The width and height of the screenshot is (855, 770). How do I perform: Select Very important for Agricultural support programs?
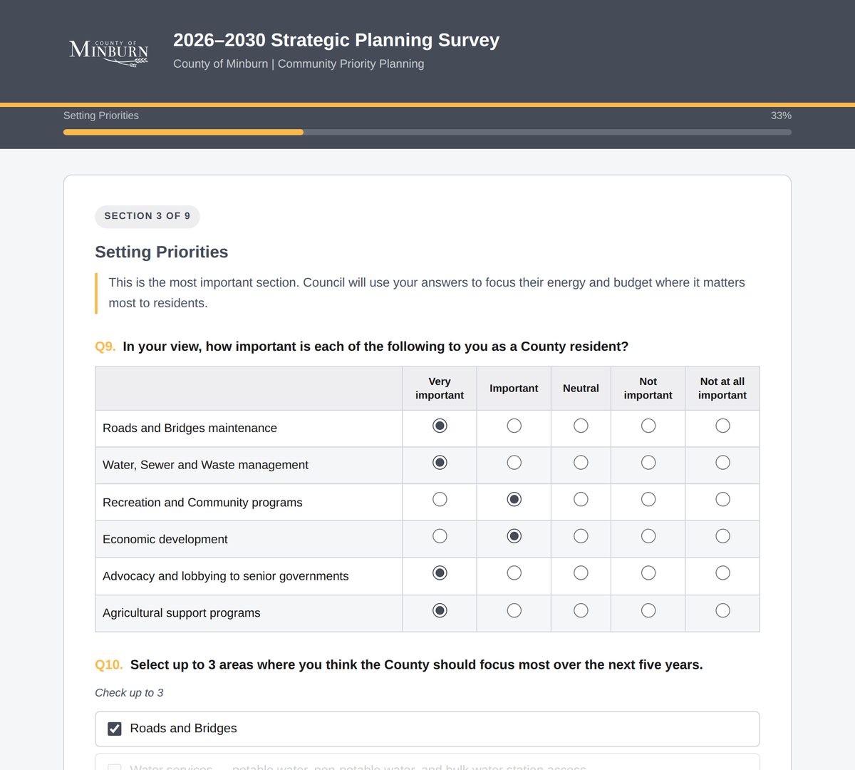tap(440, 610)
